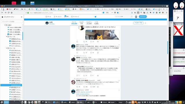Open the Firefox hamburger menu
Image resolution: width=185 pixels, height=104 pixels.
166,13
